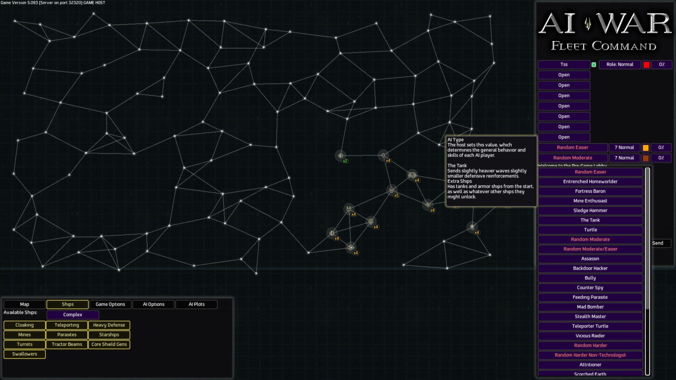Open the 7 Normal difficulty selector for Random Easier

tap(624, 147)
